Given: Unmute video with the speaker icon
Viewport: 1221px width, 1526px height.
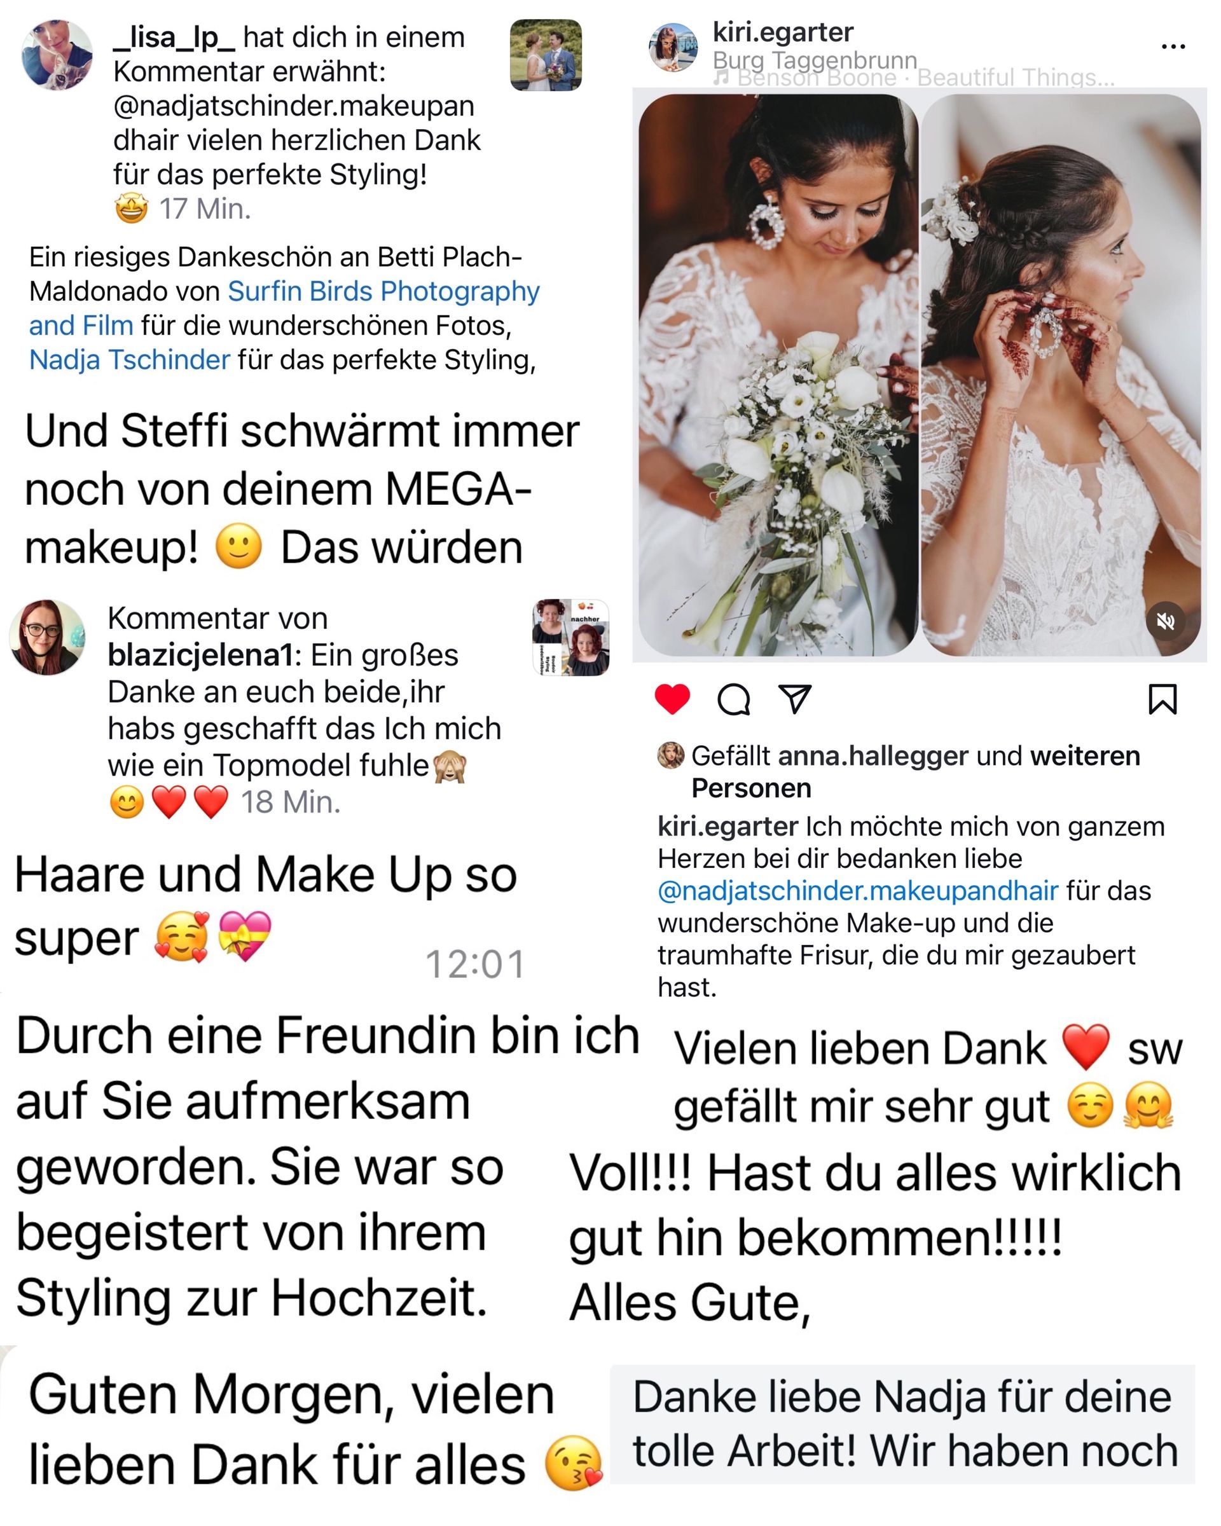Looking at the screenshot, I should click(1165, 621).
